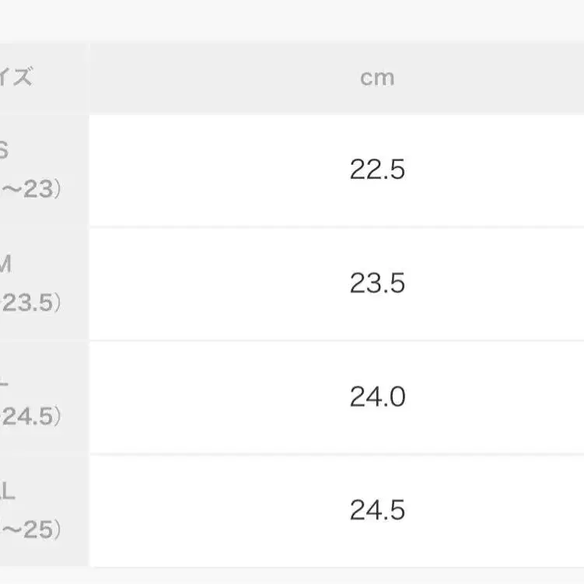Click the サイズ column header
The width and height of the screenshot is (584, 584).
click(x=17, y=78)
